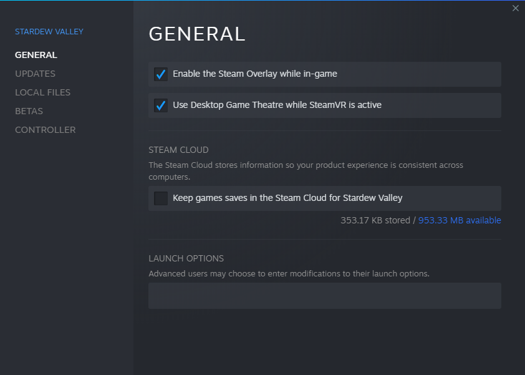Focus the Launch Options text field

pos(325,296)
